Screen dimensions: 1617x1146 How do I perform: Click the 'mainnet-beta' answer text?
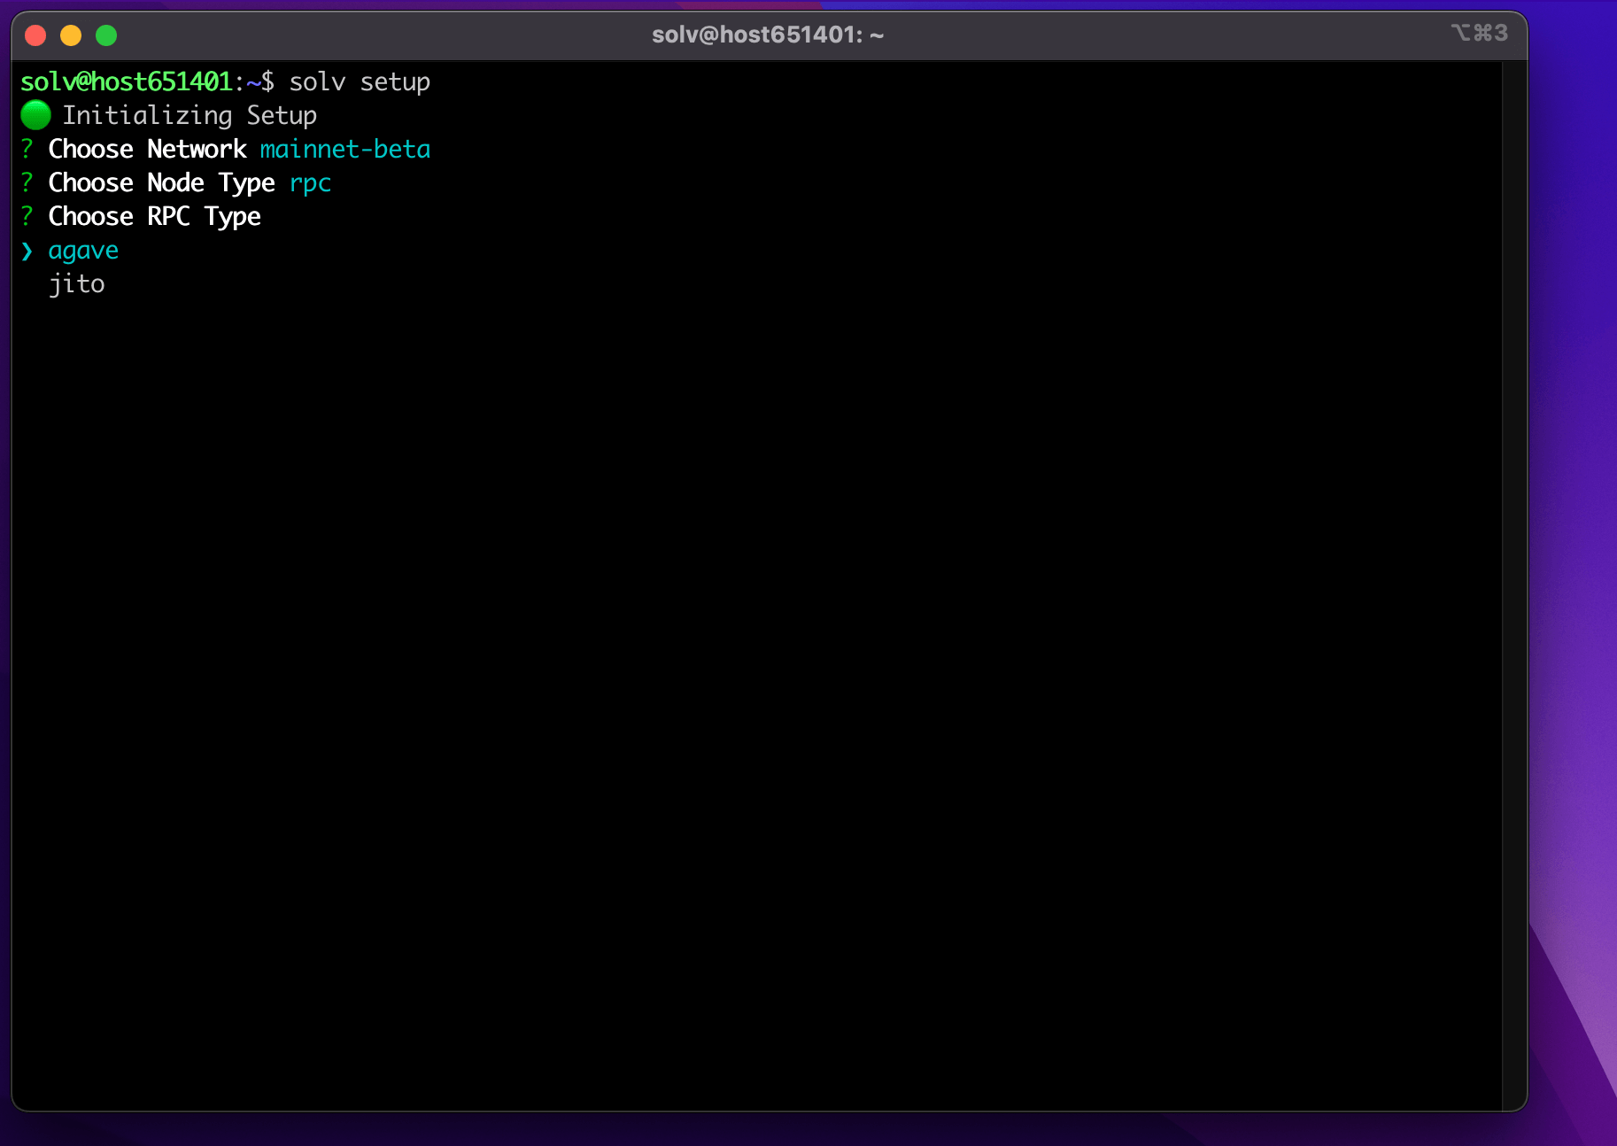tap(345, 149)
